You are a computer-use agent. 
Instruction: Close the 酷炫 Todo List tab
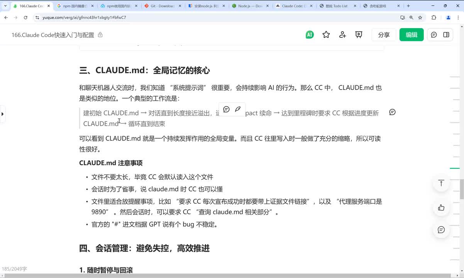coord(355,6)
